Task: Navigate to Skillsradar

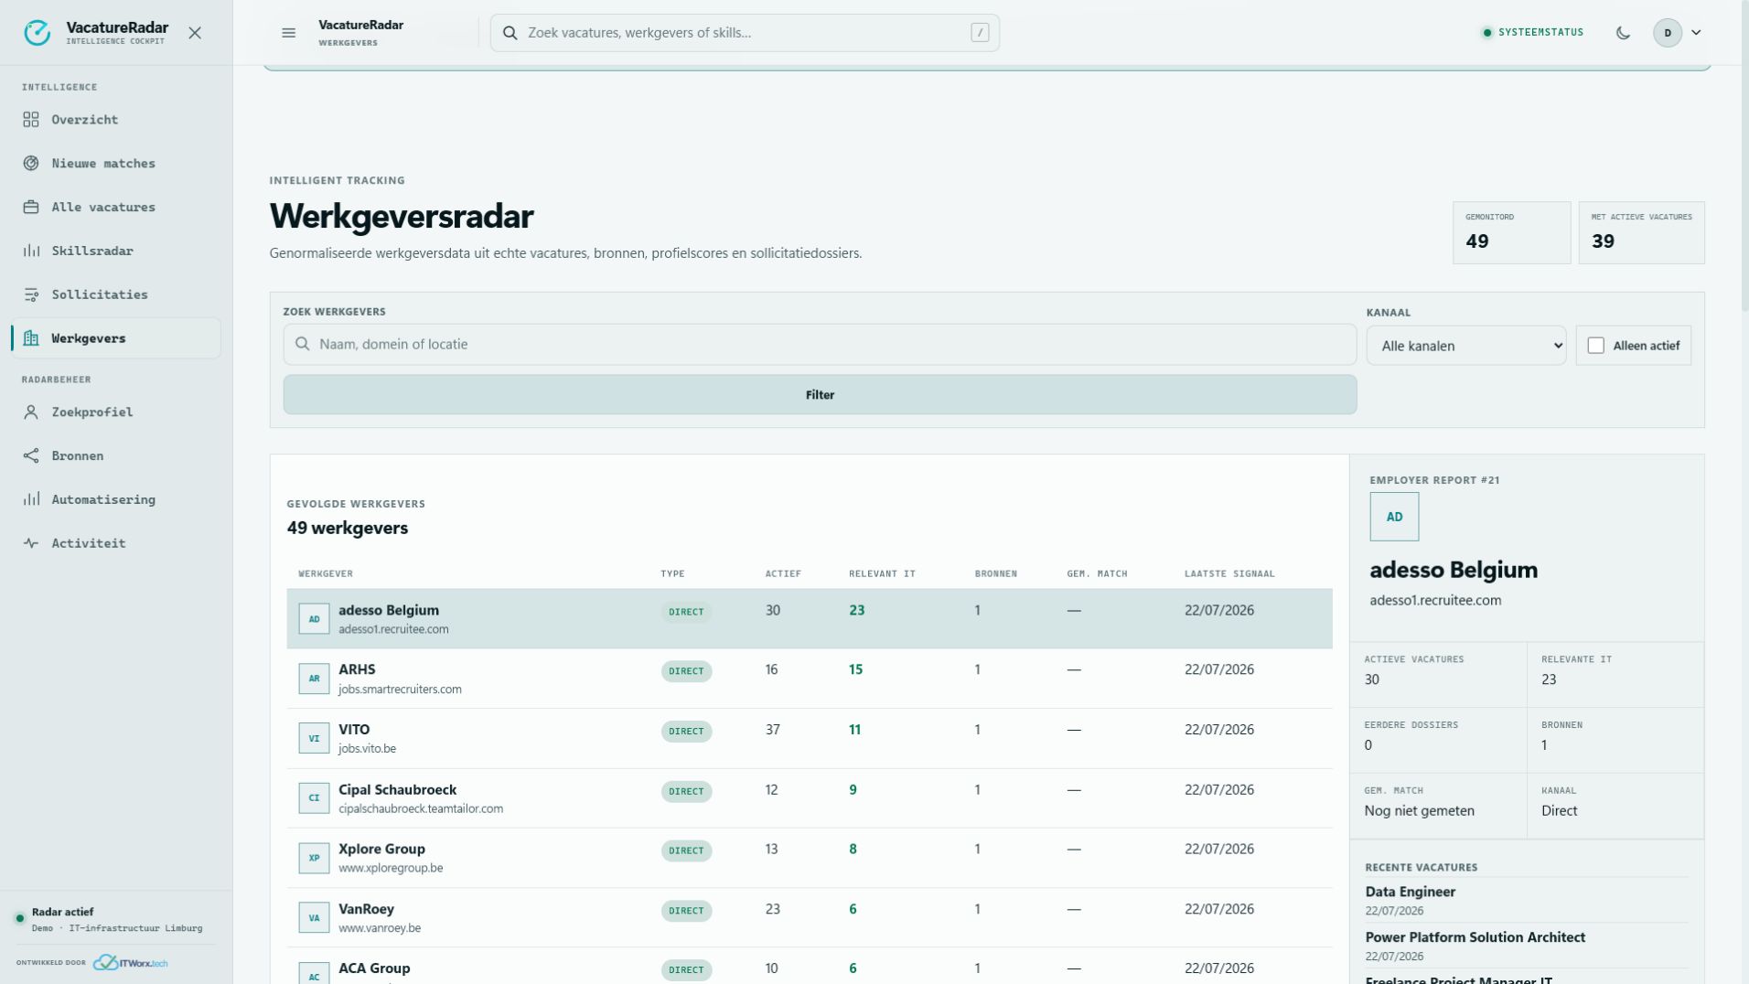Action: click(x=116, y=251)
